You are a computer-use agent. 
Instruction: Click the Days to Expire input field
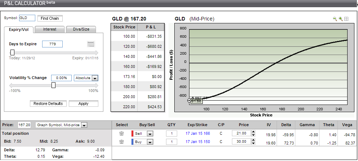52,44
